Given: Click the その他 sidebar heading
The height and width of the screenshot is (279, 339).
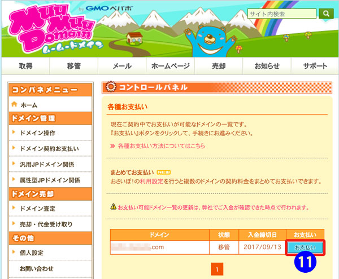Looking at the screenshot, I should coord(50,238).
